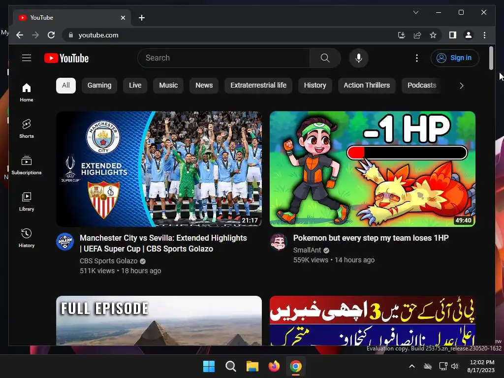Open volume control in system tray
This screenshot has height=378, width=504.
(x=455, y=366)
